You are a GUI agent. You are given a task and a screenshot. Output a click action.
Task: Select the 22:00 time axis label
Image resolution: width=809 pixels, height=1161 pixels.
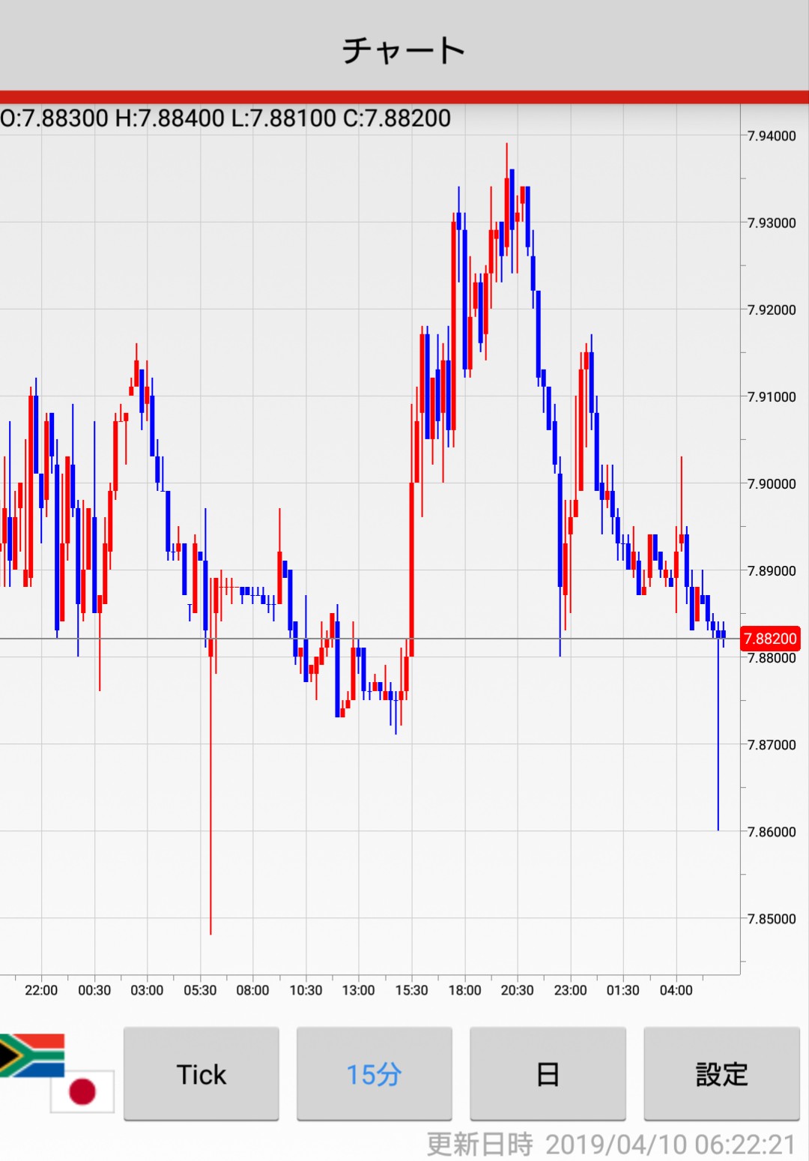(41, 990)
